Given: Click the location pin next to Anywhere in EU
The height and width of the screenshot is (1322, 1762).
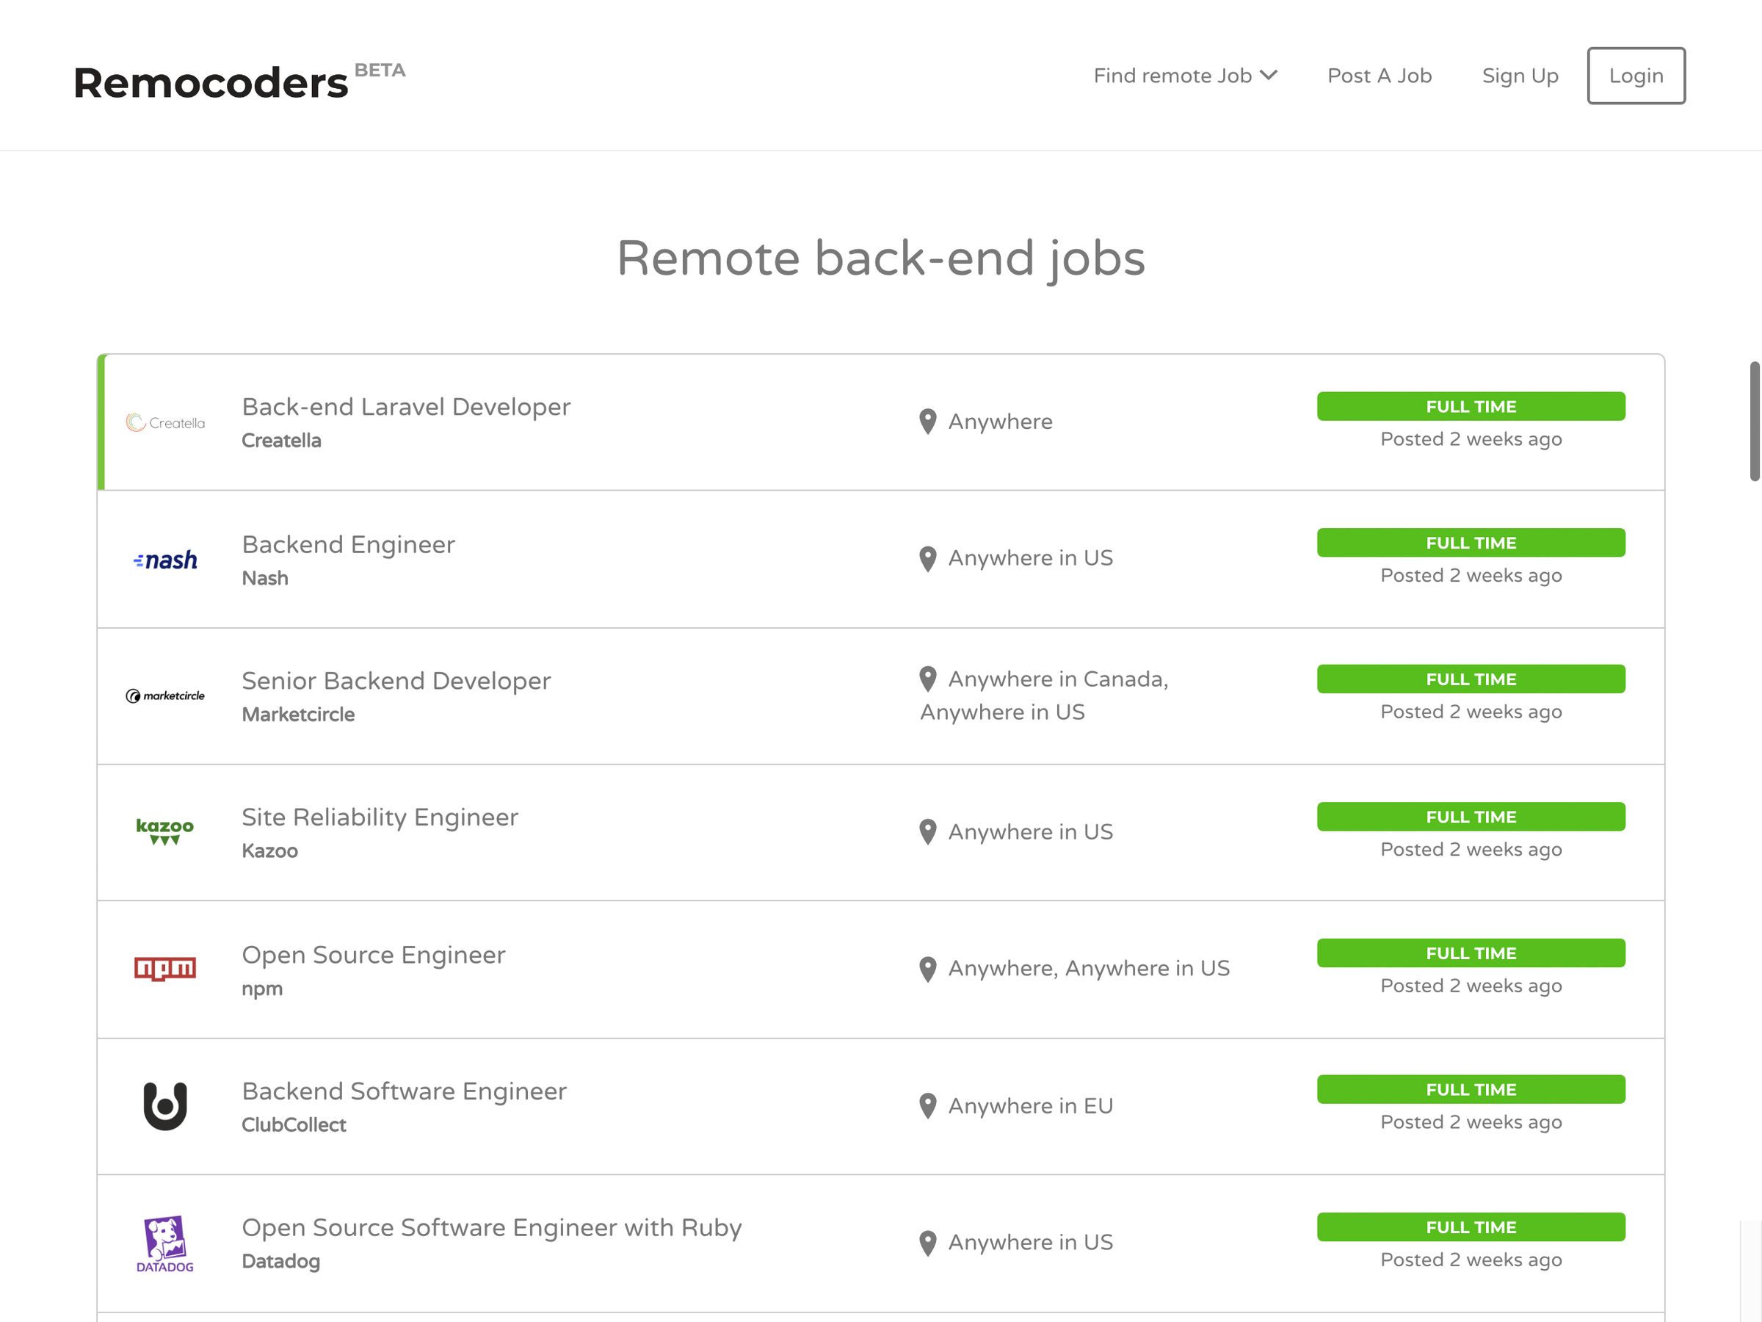Looking at the screenshot, I should pyautogui.click(x=928, y=1105).
